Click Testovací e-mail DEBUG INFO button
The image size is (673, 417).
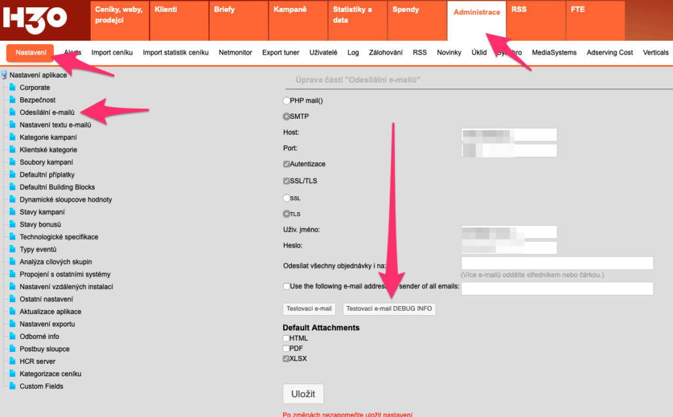(389, 309)
